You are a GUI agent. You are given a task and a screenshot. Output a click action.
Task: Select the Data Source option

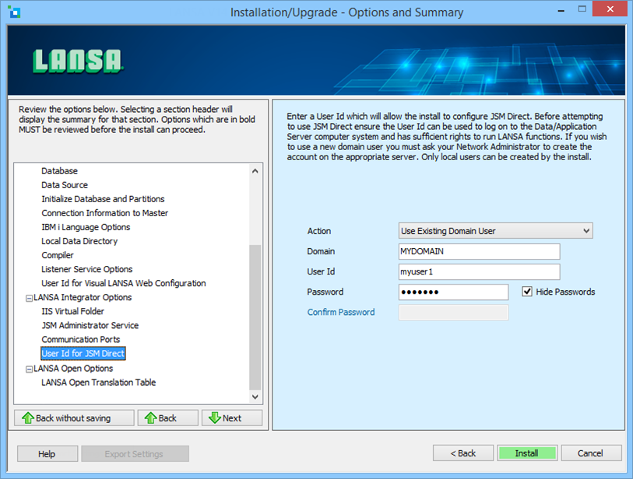coord(65,185)
